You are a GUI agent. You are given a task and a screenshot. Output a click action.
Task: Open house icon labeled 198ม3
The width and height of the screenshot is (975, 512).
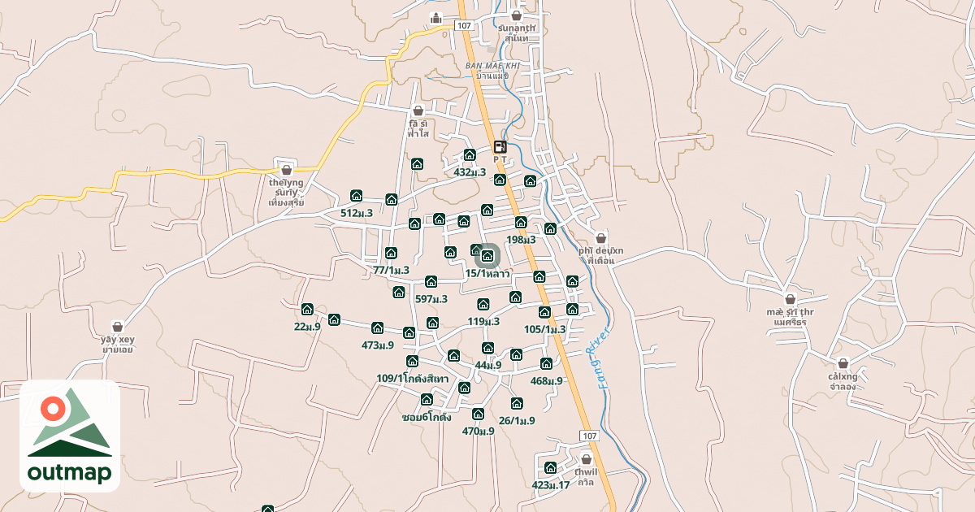coord(521,222)
